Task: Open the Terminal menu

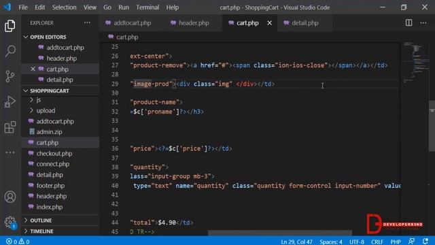Action: 147,7
